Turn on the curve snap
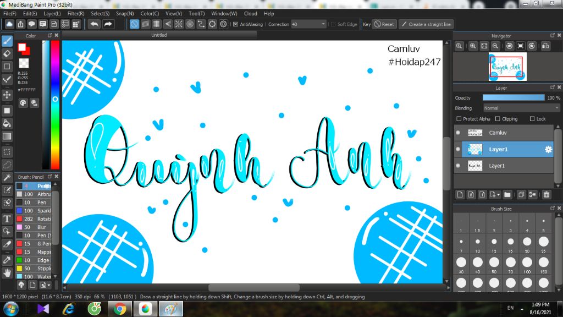The width and height of the screenshot is (563, 317). (x=201, y=24)
